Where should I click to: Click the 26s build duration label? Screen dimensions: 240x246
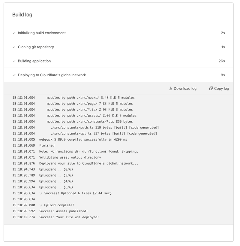pyautogui.click(x=221, y=61)
